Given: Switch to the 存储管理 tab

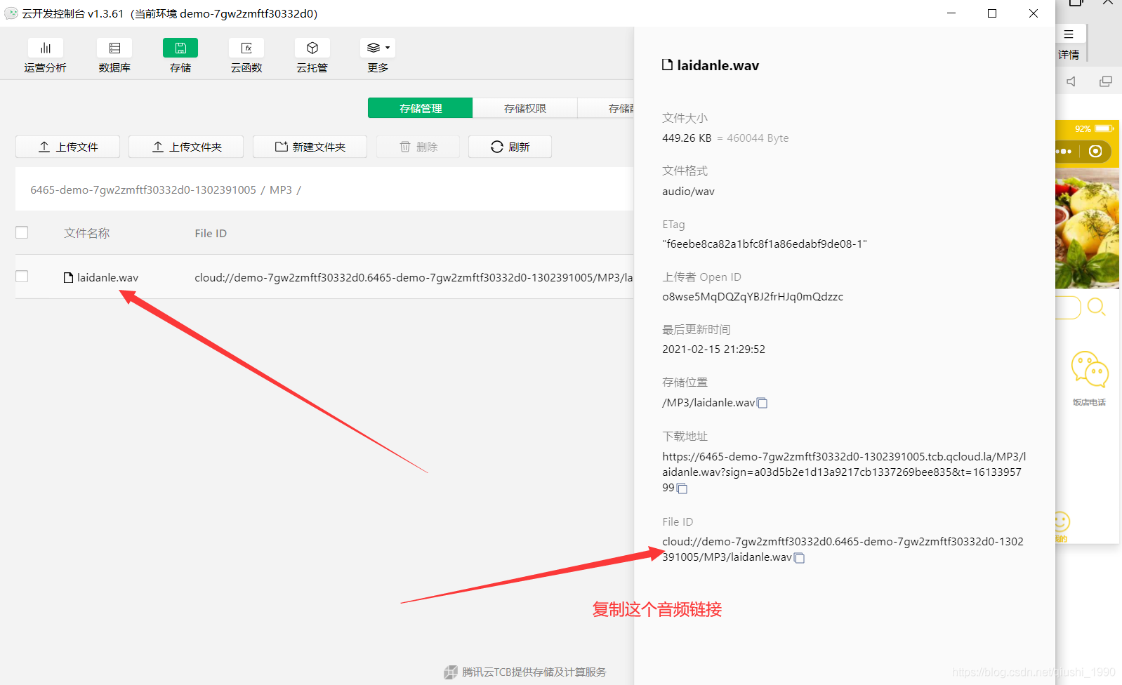Looking at the screenshot, I should [x=420, y=108].
